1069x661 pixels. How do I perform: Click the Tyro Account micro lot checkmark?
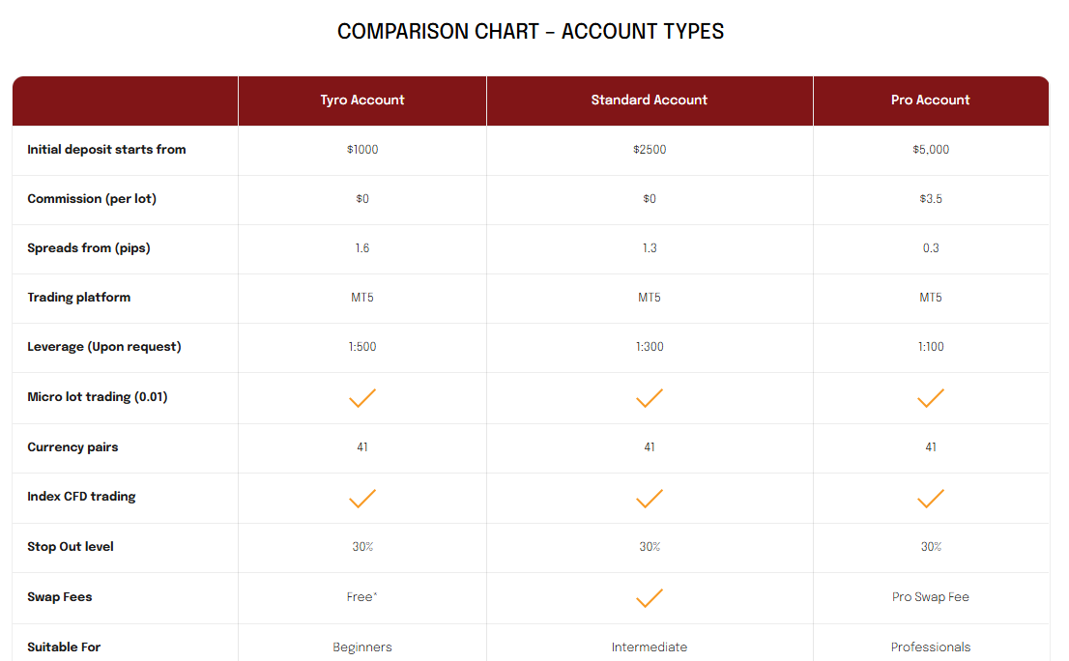[x=362, y=398]
